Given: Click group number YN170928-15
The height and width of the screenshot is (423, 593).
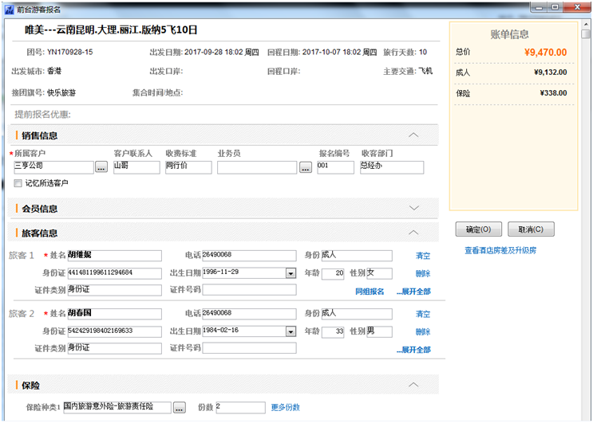Looking at the screenshot, I should 70,52.
